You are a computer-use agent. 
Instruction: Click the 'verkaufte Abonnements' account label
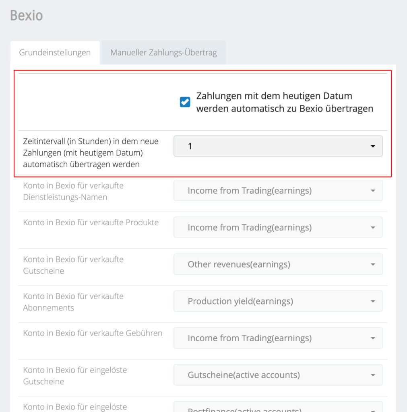pyautogui.click(x=73, y=302)
